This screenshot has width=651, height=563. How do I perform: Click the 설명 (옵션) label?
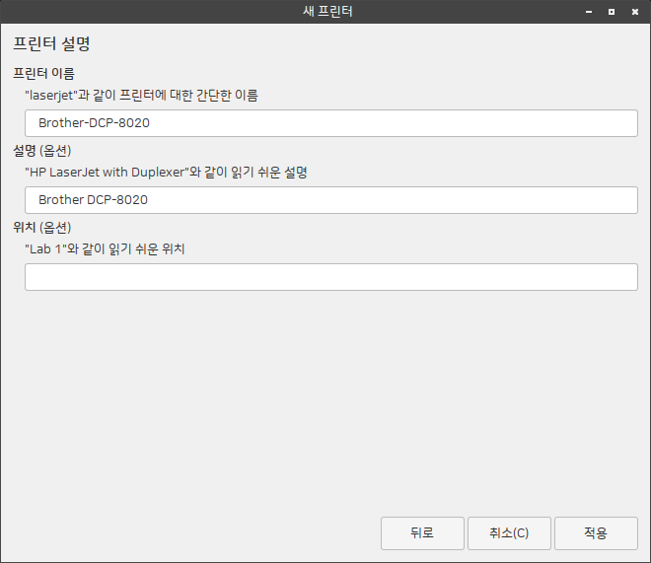point(41,151)
